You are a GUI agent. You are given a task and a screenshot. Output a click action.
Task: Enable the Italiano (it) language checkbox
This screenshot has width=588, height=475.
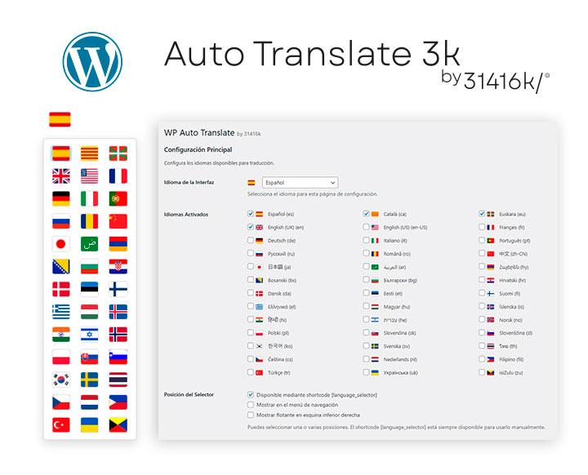click(x=367, y=241)
